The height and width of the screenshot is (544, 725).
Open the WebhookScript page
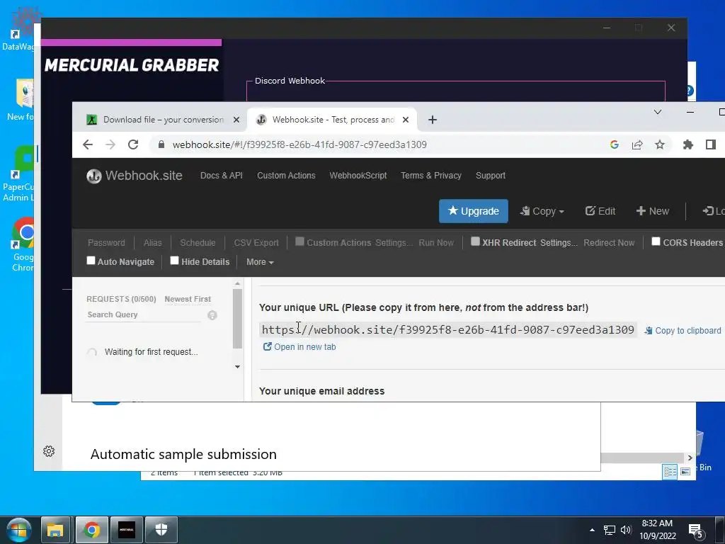358,176
